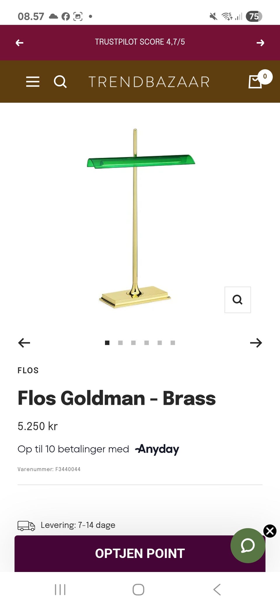Go to Trendbazaar home logo
The width and height of the screenshot is (280, 607).
[x=149, y=82]
